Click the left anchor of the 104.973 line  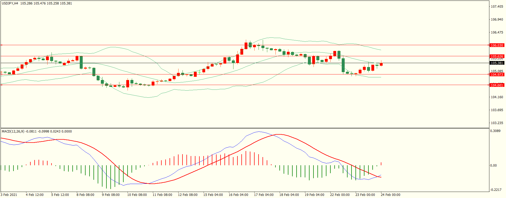click(x=1, y=74)
